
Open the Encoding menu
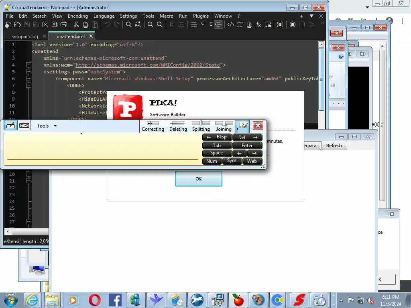[78, 16]
